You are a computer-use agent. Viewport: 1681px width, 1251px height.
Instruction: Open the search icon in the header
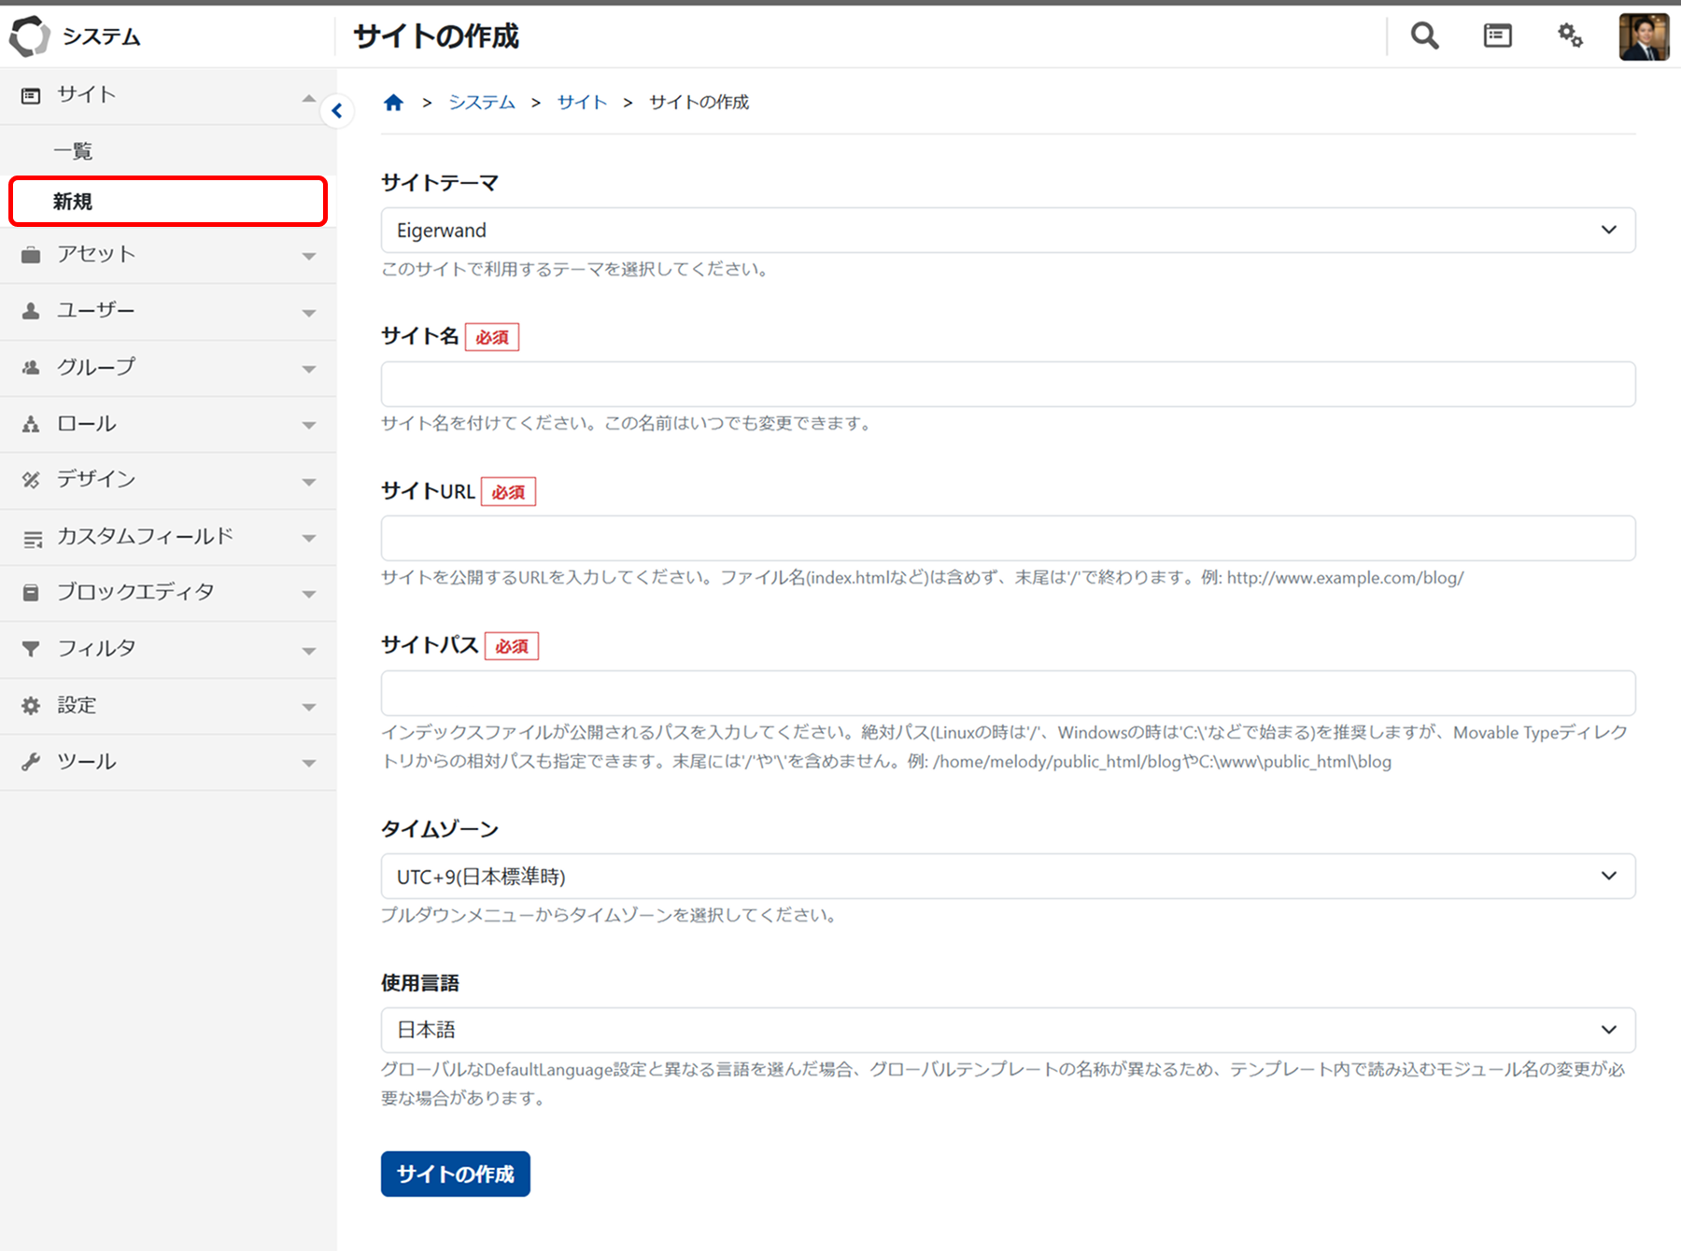pos(1423,35)
